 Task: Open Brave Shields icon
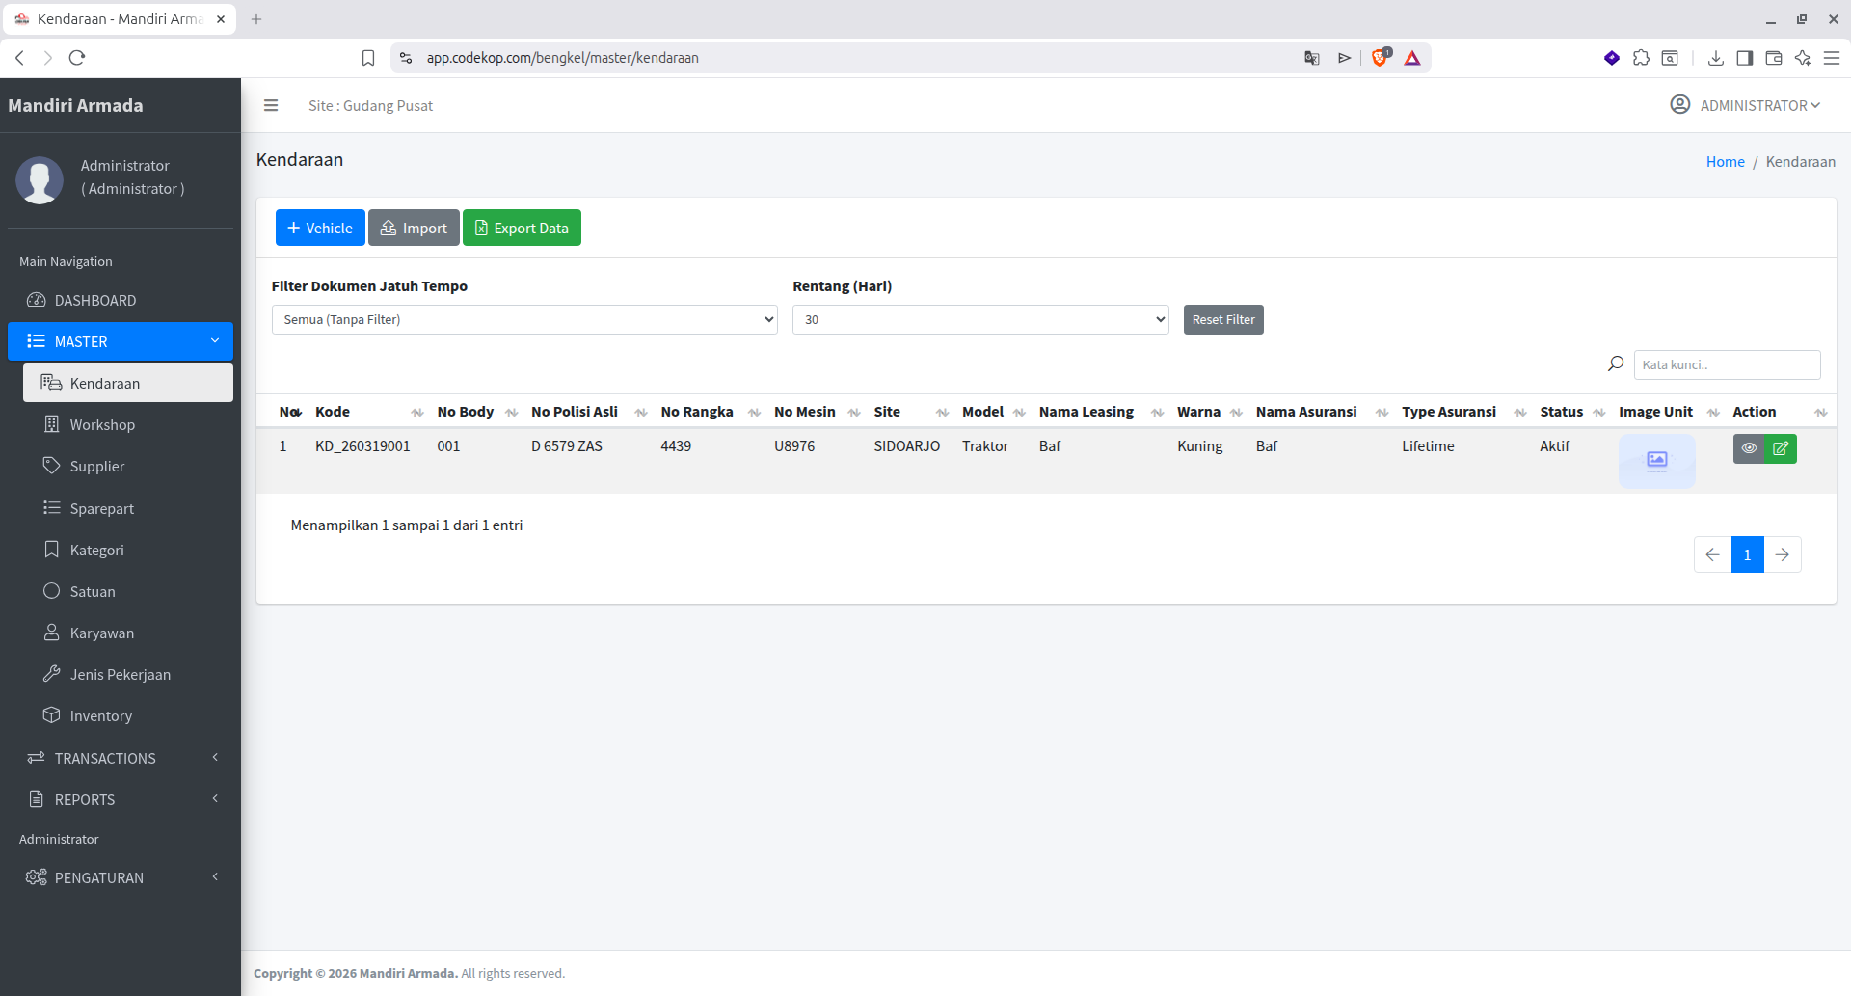(x=1381, y=57)
